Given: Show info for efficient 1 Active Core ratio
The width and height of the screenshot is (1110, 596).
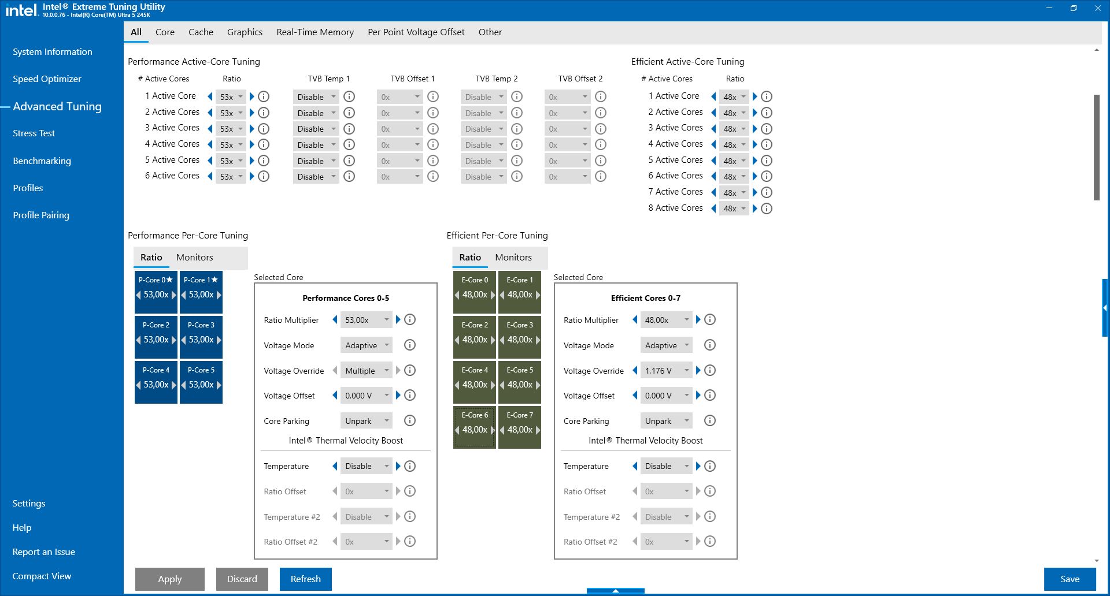Looking at the screenshot, I should tap(767, 96).
